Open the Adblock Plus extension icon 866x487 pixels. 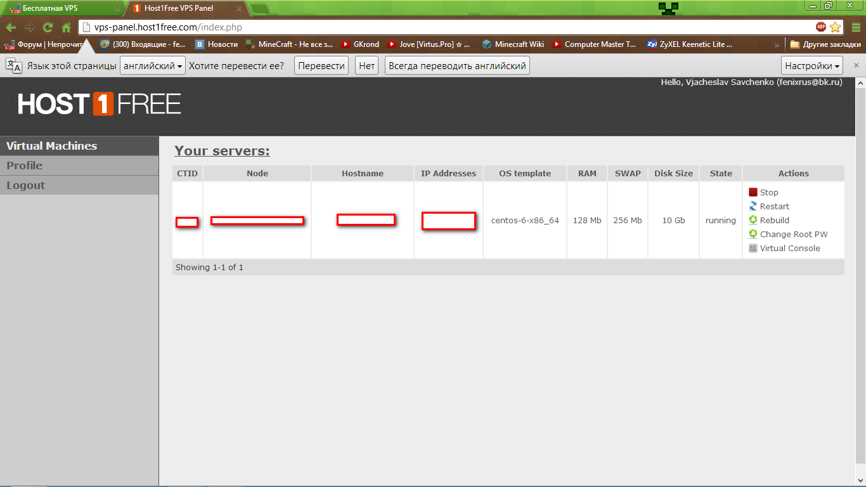pos(821,27)
